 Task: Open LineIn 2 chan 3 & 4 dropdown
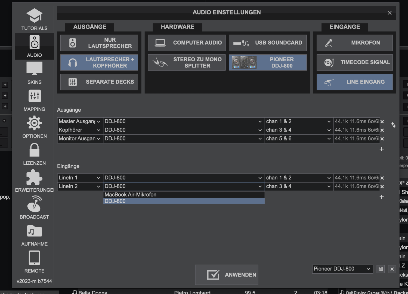pyautogui.click(x=299, y=186)
